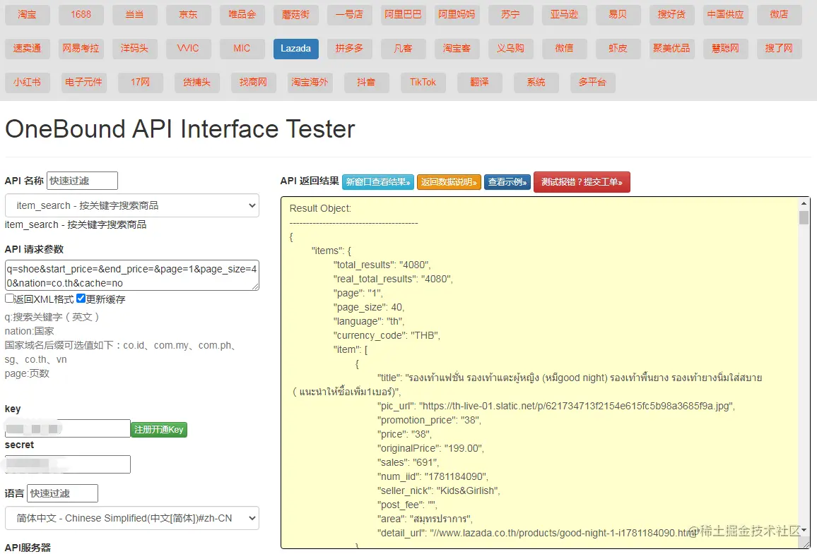Image resolution: width=817 pixels, height=554 pixels.
Task: Focus the secret input field
Action: pyautogui.click(x=68, y=464)
